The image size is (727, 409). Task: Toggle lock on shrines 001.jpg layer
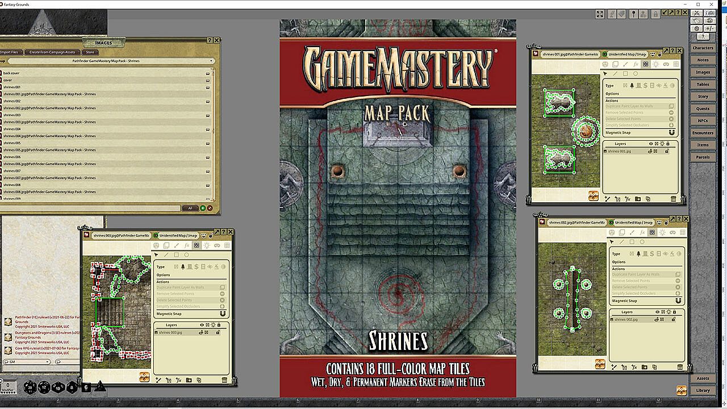pos(667,151)
